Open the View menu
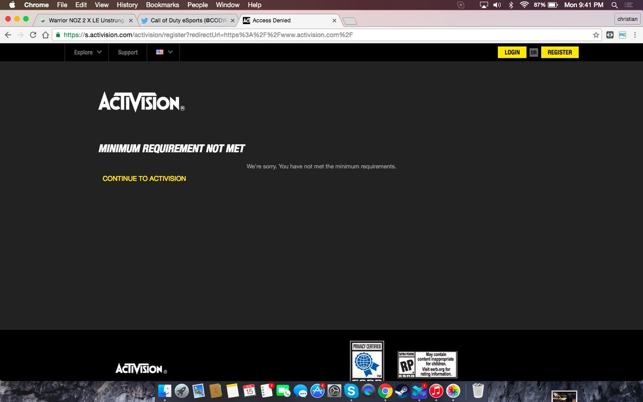Viewport: 643px width, 402px height. [102, 5]
